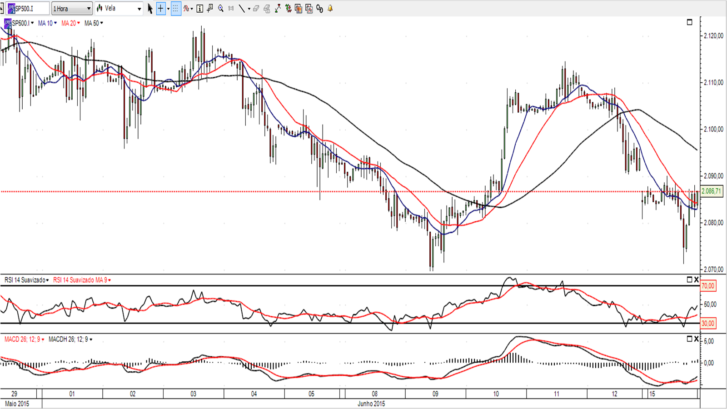The height and width of the screenshot is (409, 727).
Task: Click the magnifier zoom tool
Action: click(221, 9)
